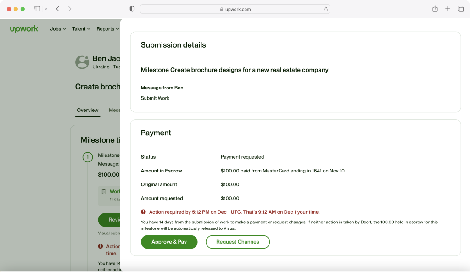Expand the Talent dropdown menu
This screenshot has height=272, width=470.
[x=81, y=29]
